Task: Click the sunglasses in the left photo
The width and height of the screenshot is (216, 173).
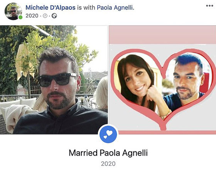Action: pos(57,80)
